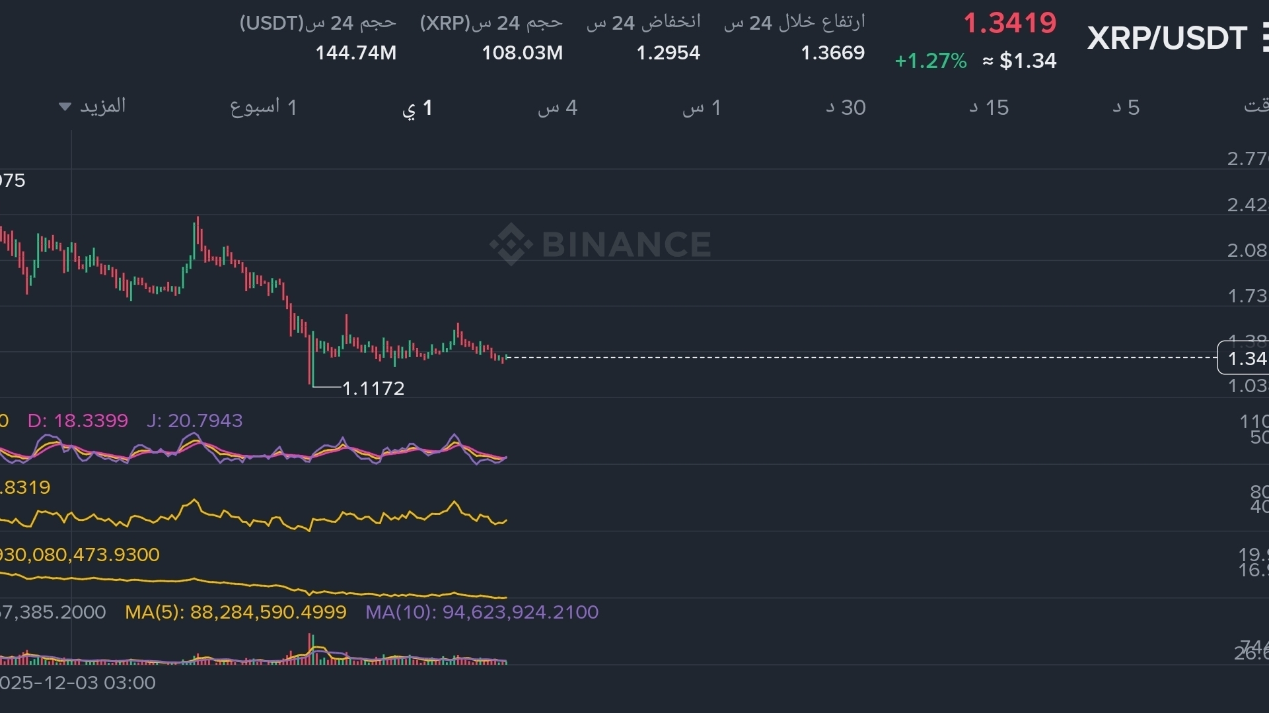Click the green +1.27% change value
This screenshot has width=1269, height=713.
[x=930, y=61]
